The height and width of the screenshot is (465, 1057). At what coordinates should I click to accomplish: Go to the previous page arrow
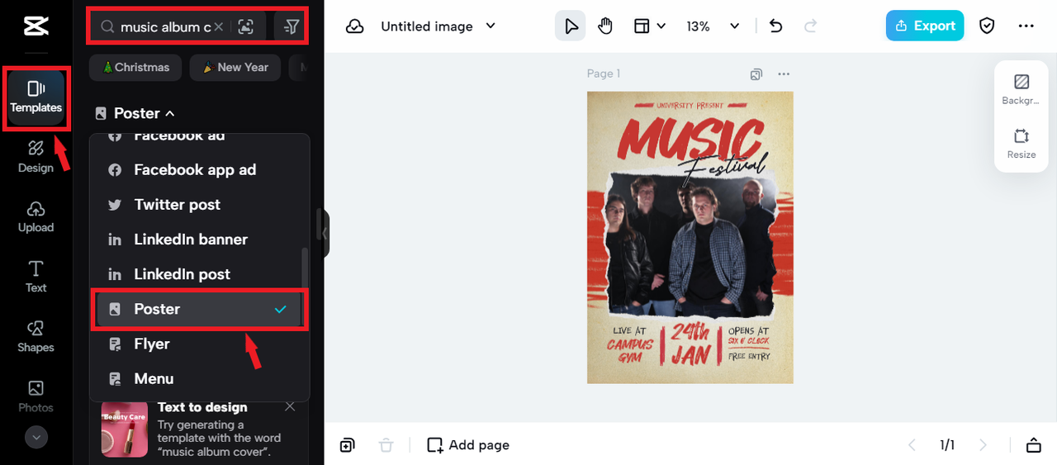point(912,445)
